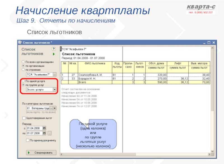Open calendar for end date 01.07.2008

(x=44, y=133)
